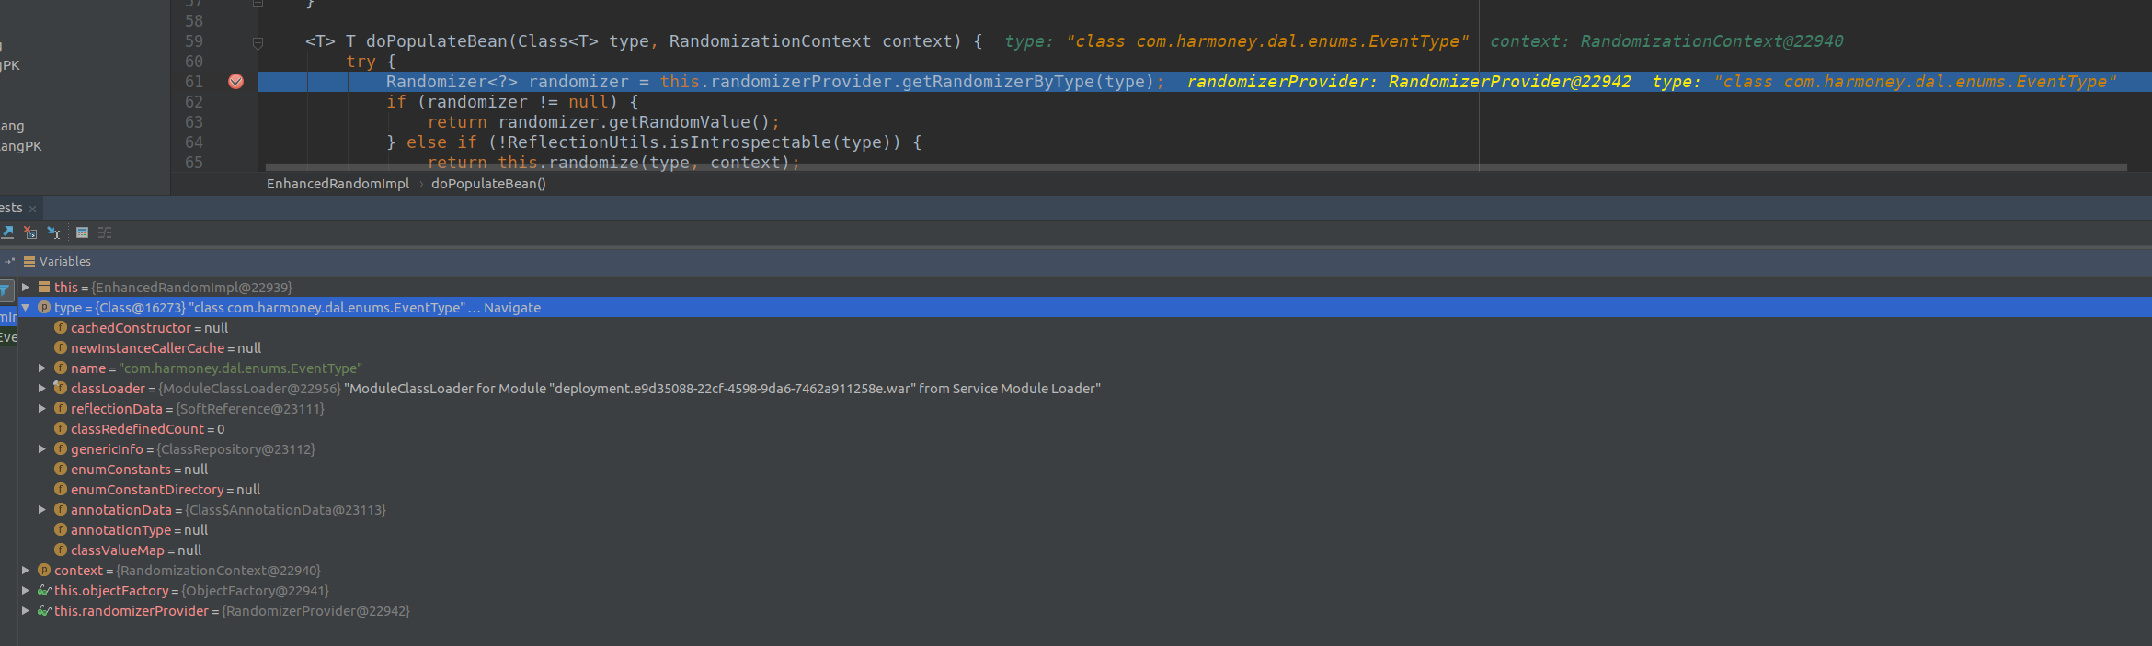Click the {SoftReference@23111} value
This screenshot has width=2152, height=646.
coord(250,409)
